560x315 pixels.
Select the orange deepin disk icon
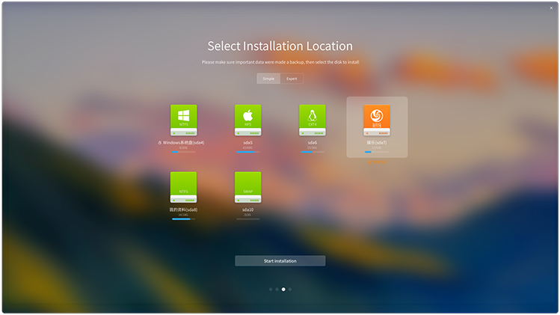coord(377,120)
